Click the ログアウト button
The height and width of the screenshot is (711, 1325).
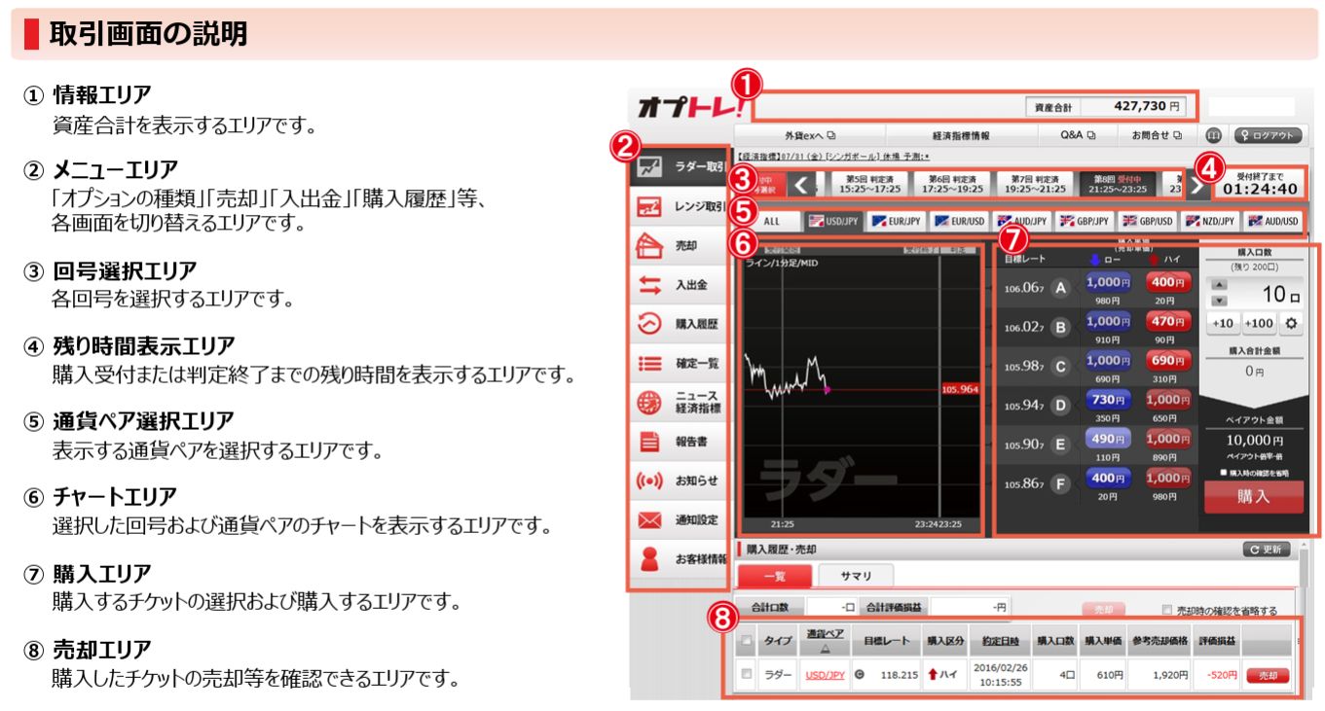pos(1269,135)
